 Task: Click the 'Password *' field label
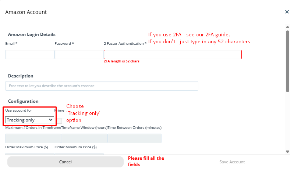coord(64,44)
